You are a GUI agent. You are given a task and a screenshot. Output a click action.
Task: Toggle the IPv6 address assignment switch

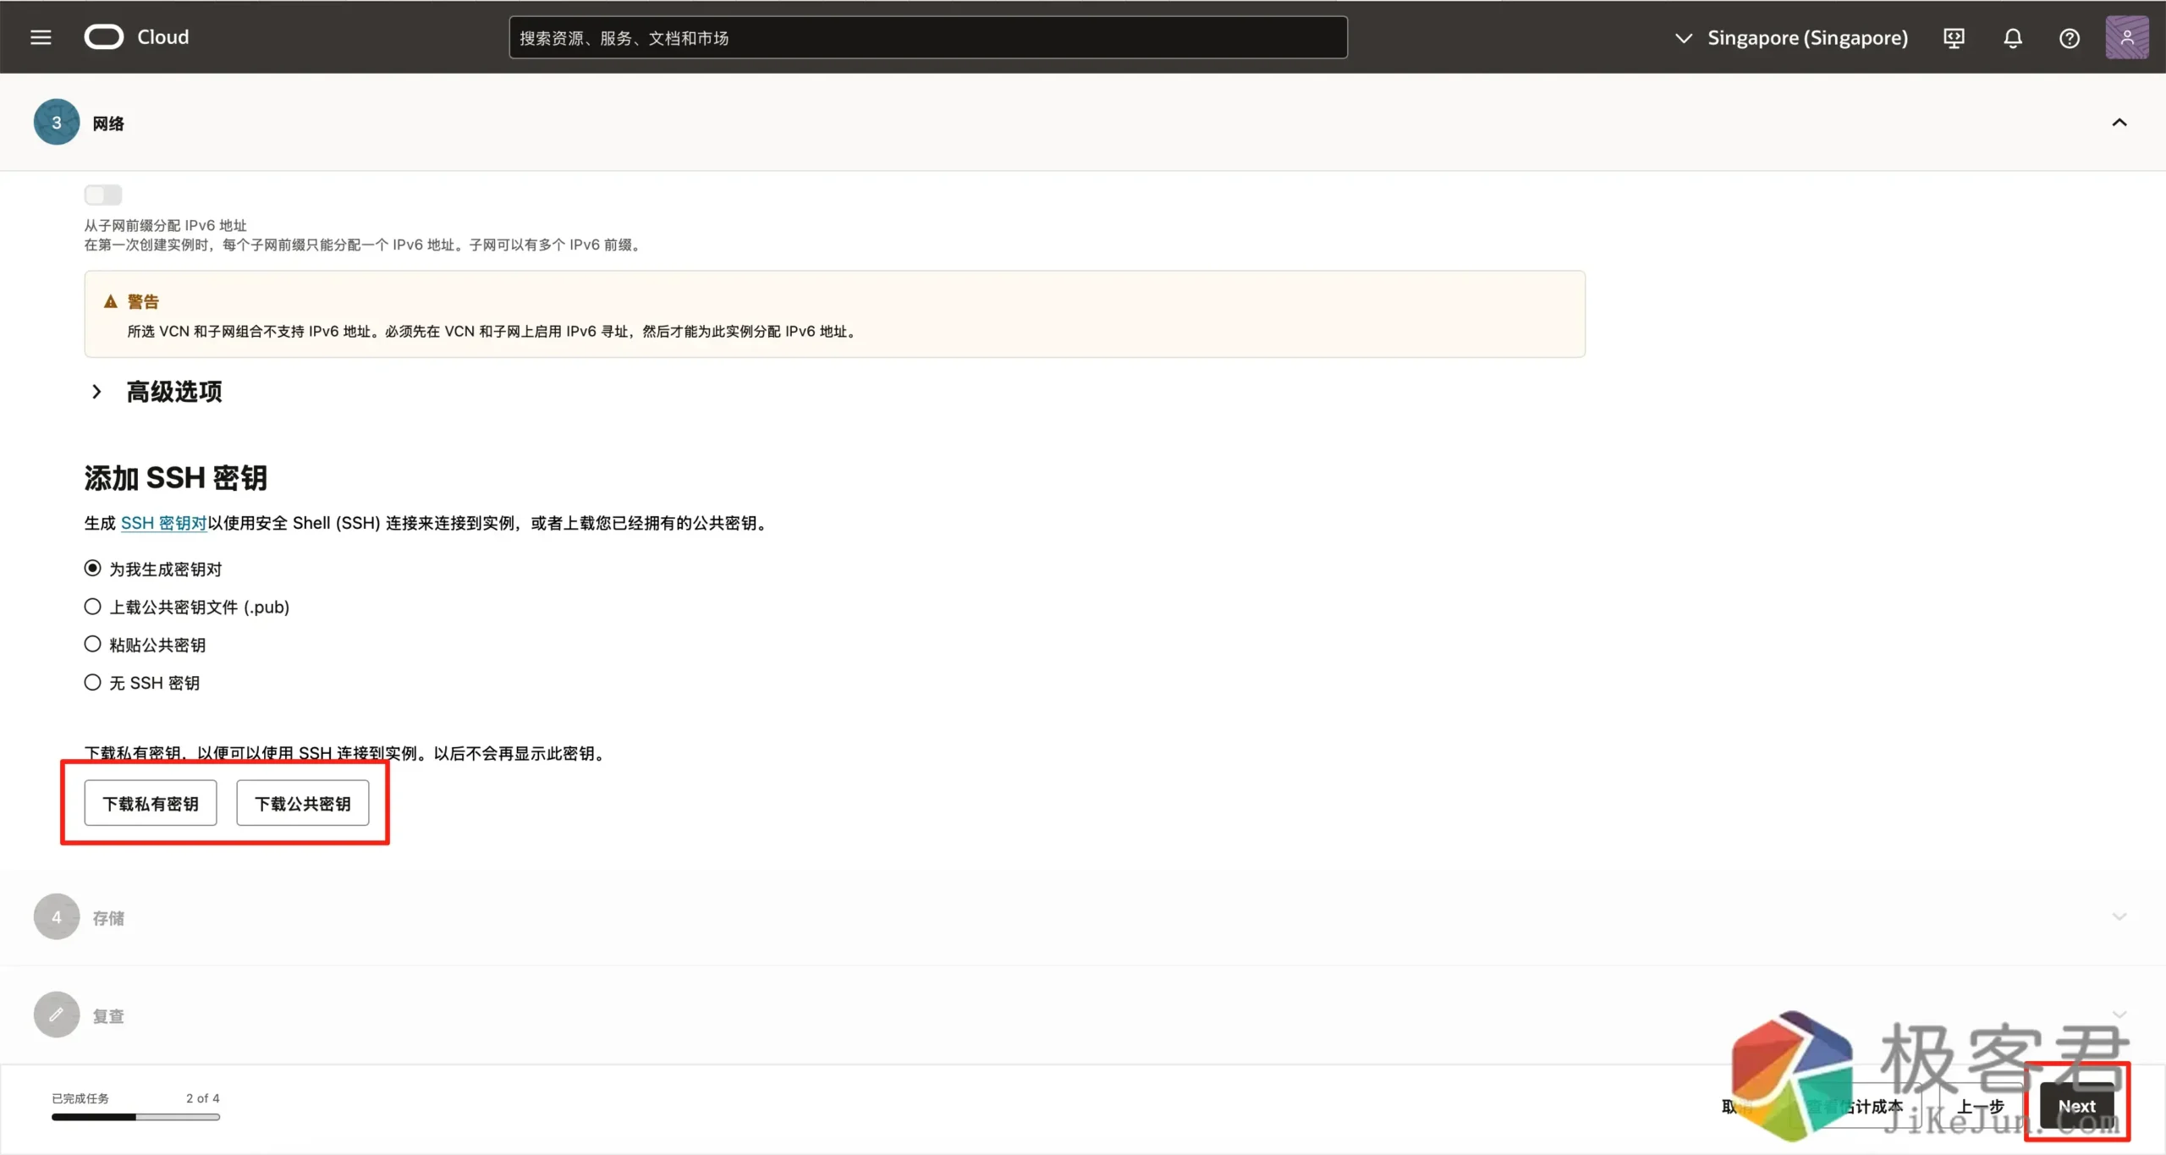(103, 195)
